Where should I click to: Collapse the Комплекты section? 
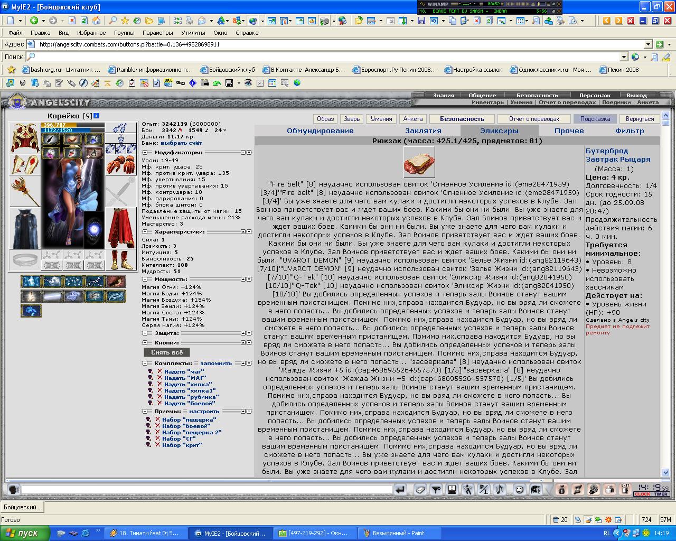(x=144, y=363)
